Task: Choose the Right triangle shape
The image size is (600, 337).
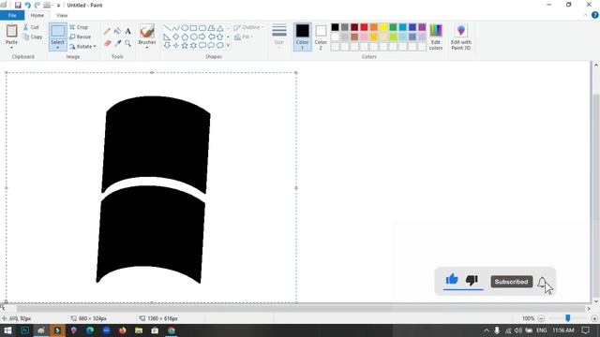Action: (x=167, y=37)
